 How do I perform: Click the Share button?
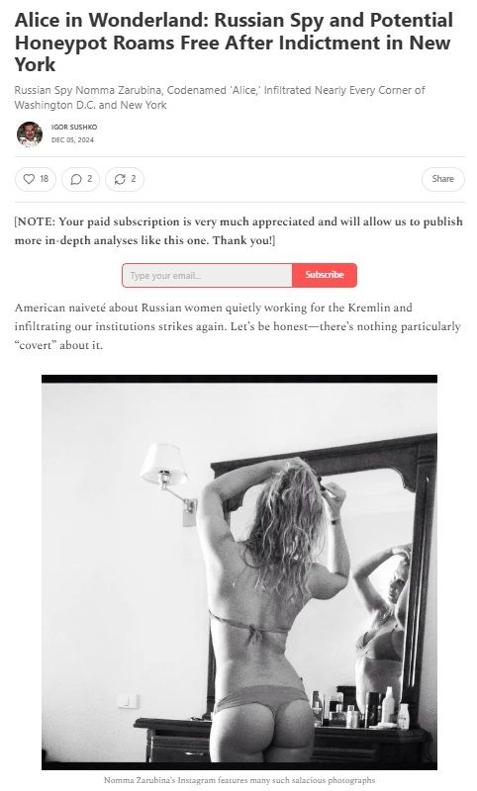click(x=442, y=179)
